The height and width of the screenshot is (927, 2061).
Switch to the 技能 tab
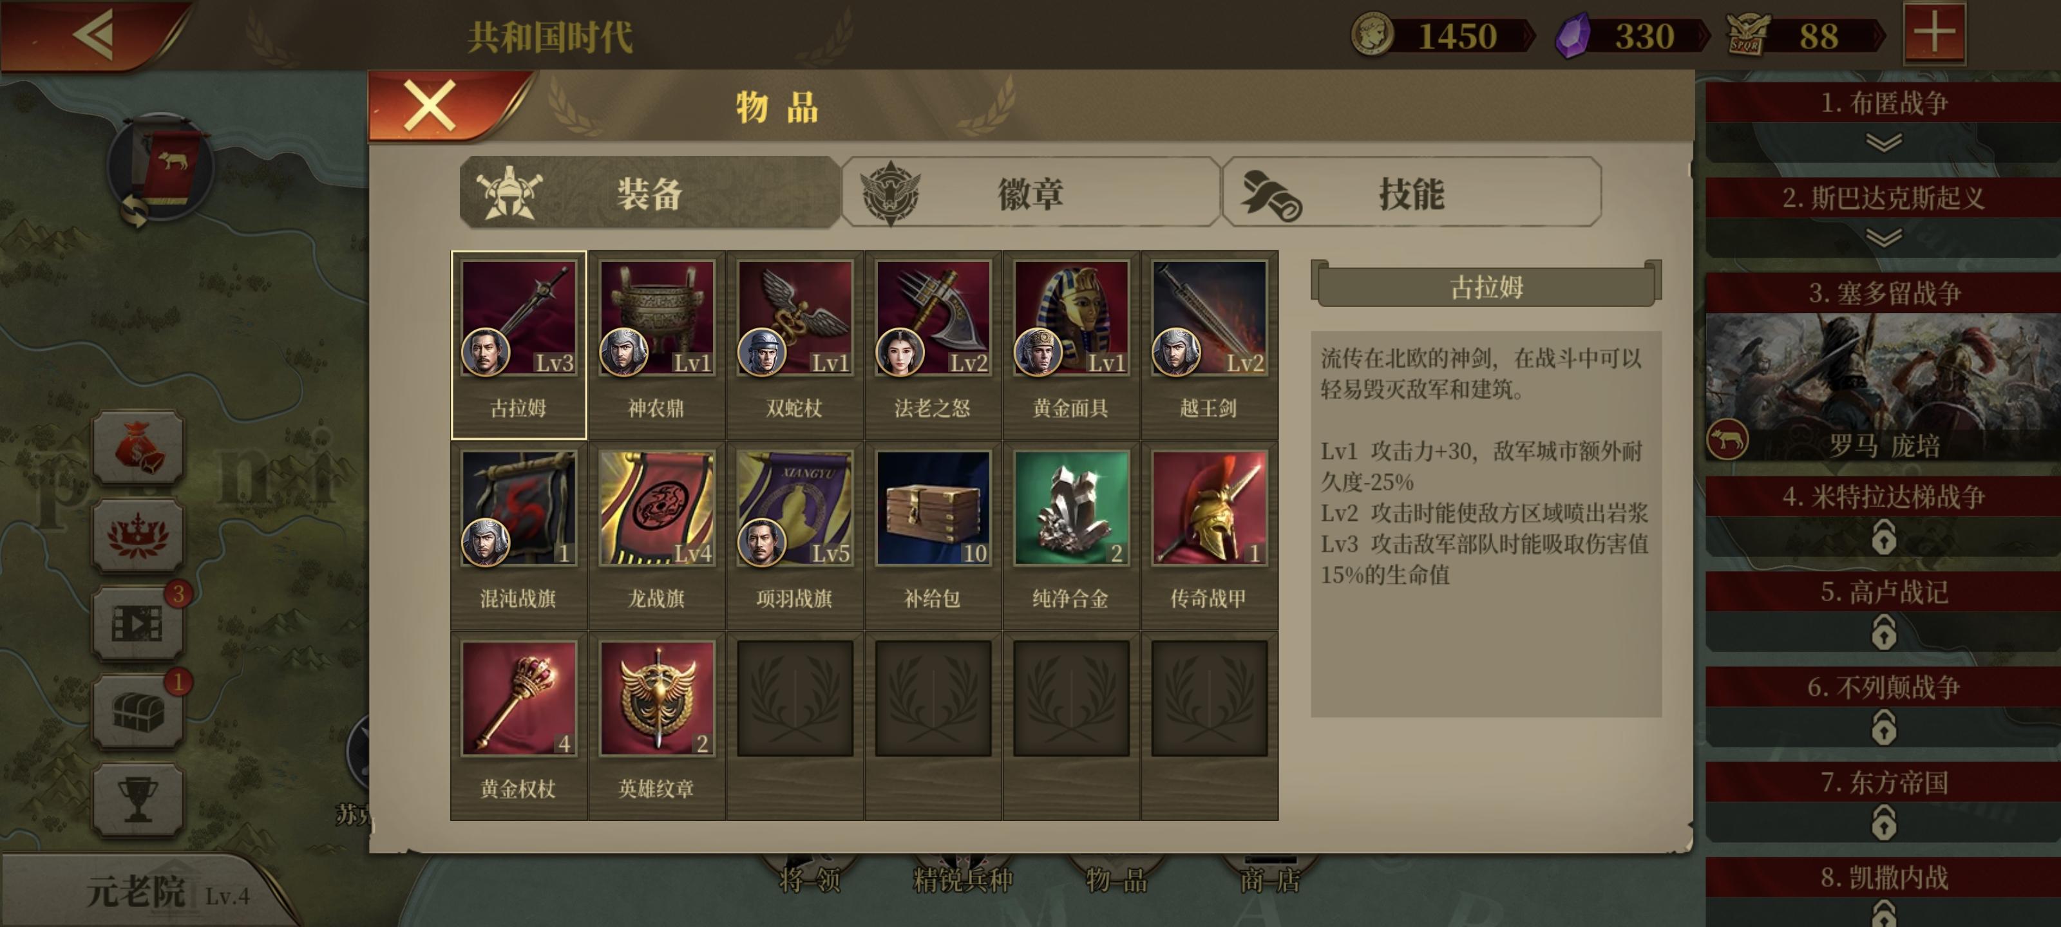coord(1412,192)
